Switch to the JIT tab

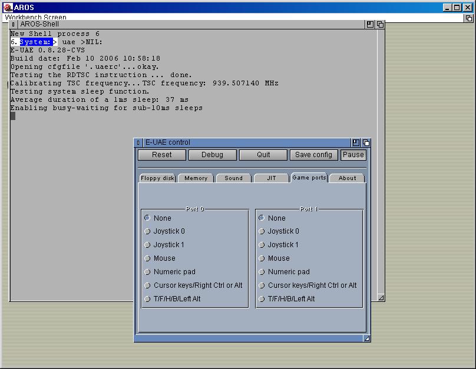pos(272,178)
